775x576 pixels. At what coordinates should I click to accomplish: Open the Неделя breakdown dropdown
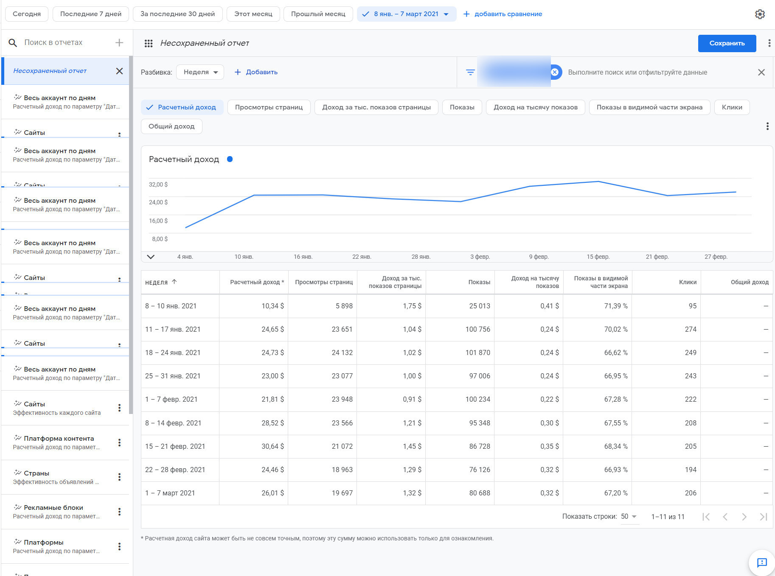(x=200, y=72)
